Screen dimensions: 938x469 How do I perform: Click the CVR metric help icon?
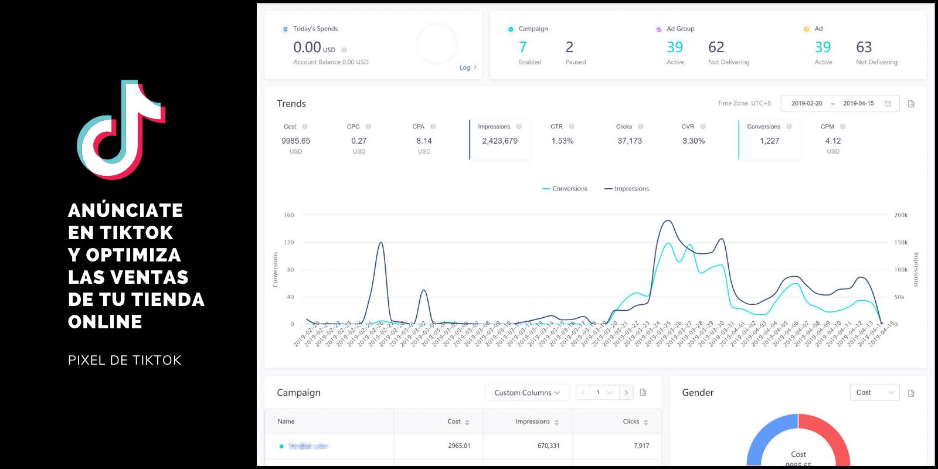(x=703, y=127)
